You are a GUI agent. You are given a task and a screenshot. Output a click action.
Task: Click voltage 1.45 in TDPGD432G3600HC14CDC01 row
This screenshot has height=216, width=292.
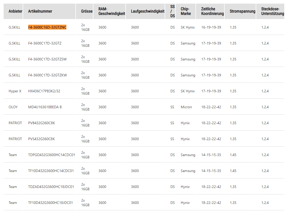pyautogui.click(x=233, y=155)
